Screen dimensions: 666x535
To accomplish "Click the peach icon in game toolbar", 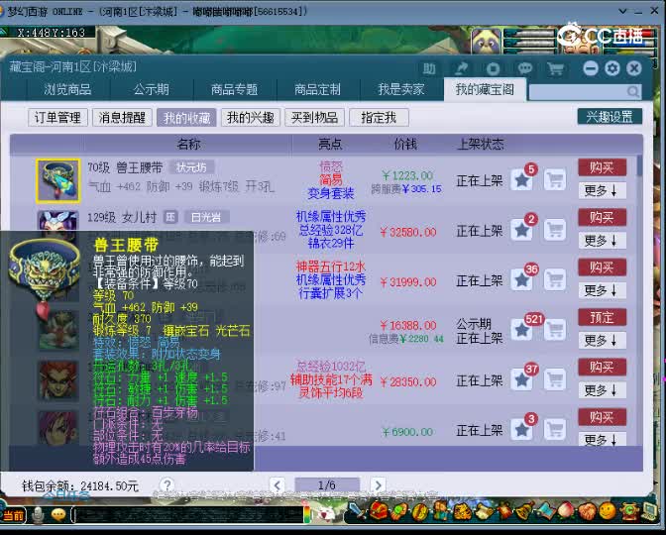I will pyautogui.click(x=568, y=511).
